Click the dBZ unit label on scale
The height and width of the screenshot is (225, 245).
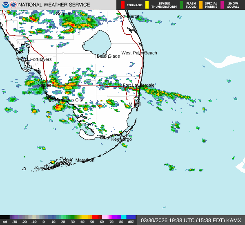pos(131,222)
